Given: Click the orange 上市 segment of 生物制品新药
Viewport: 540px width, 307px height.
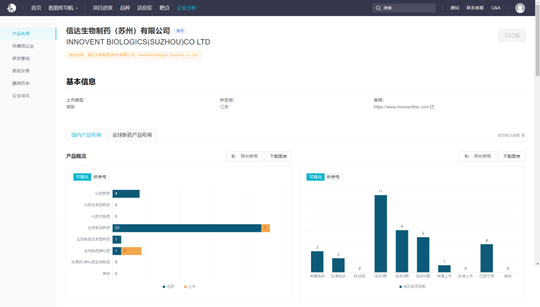Looking at the screenshot, I should pyautogui.click(x=265, y=228).
